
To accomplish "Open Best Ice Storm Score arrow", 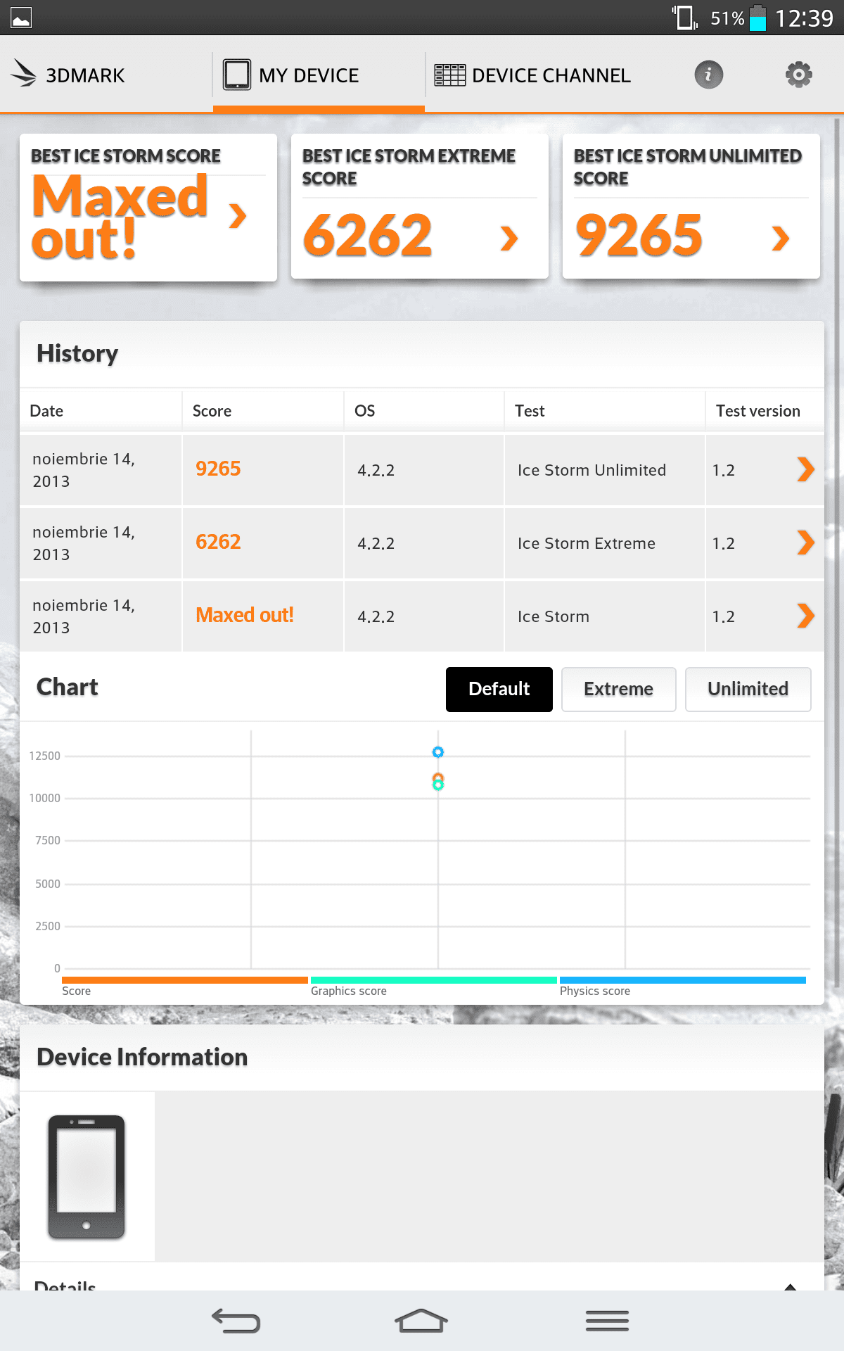I will 238,215.
